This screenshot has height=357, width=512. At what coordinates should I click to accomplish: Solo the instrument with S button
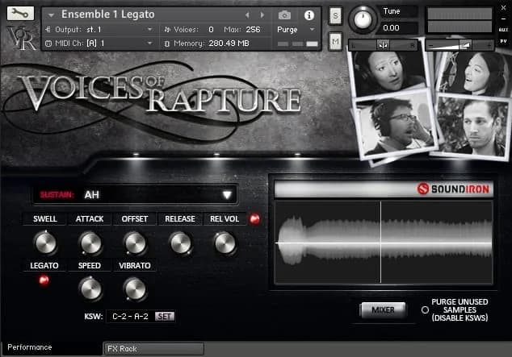pos(335,15)
